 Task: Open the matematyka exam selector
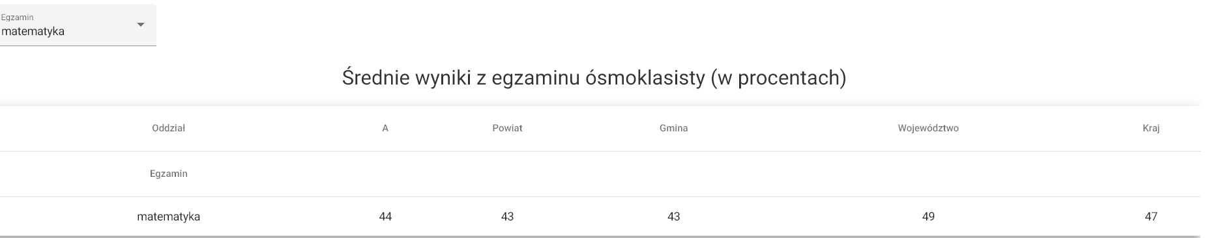78,25
